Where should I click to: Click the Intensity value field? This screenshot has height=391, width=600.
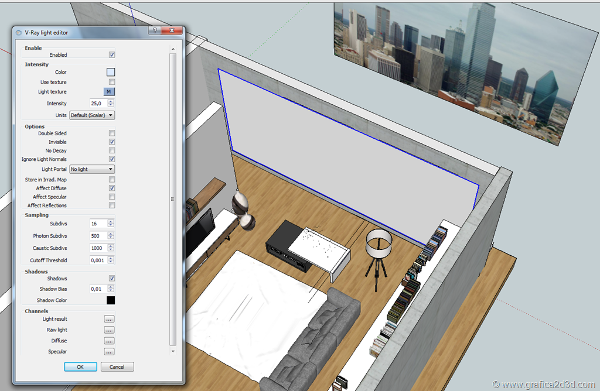98,104
